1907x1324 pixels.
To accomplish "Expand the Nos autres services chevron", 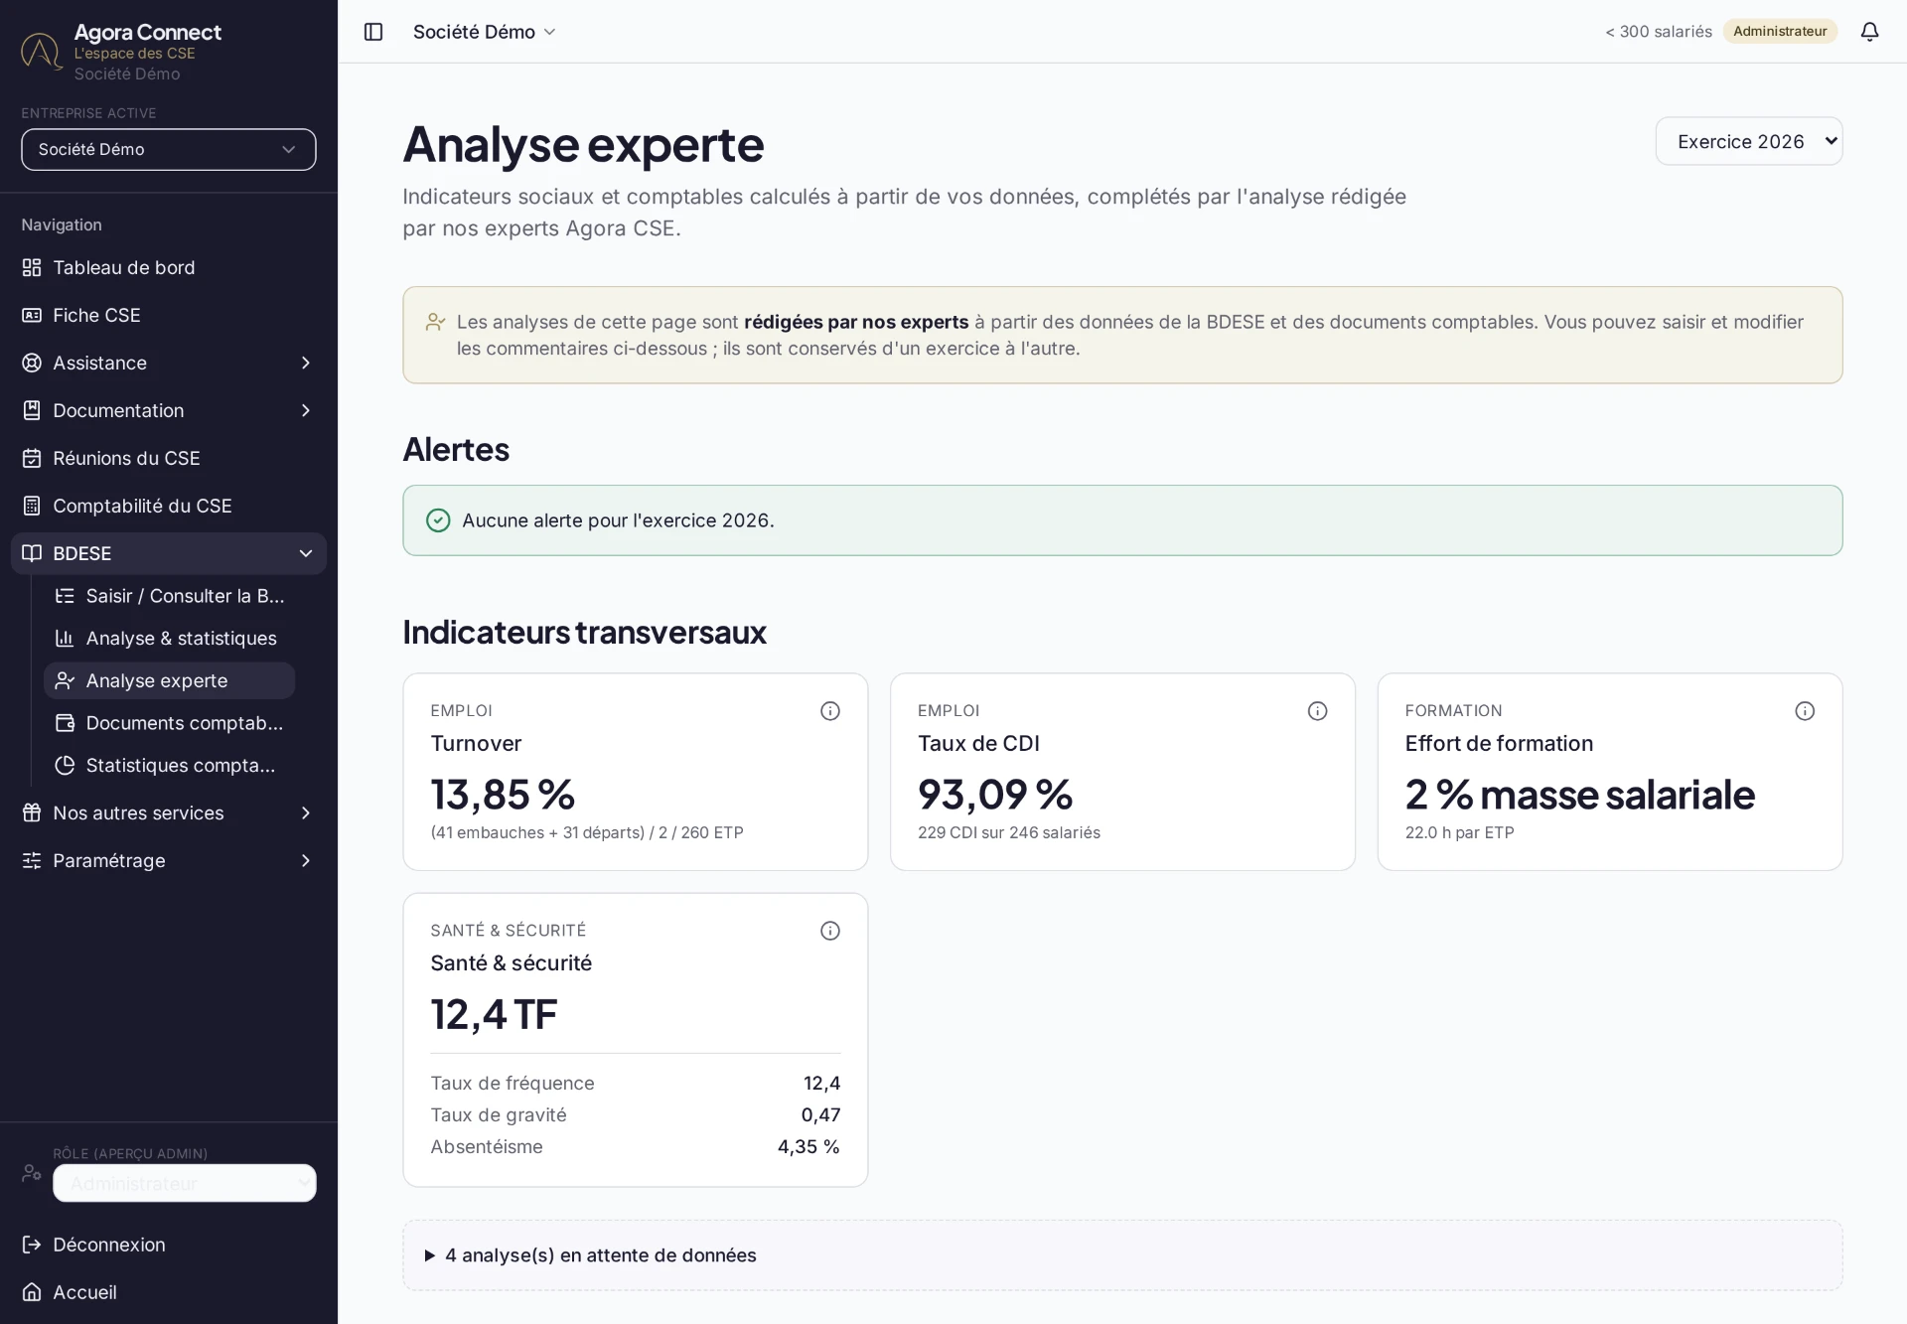I will tap(306, 812).
